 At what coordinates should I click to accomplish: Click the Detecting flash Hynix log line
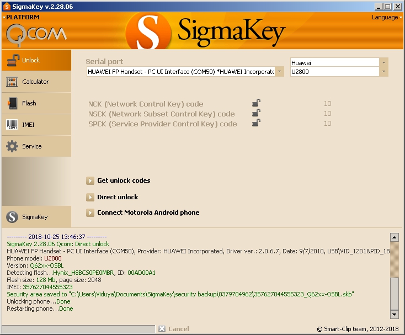tap(81, 273)
